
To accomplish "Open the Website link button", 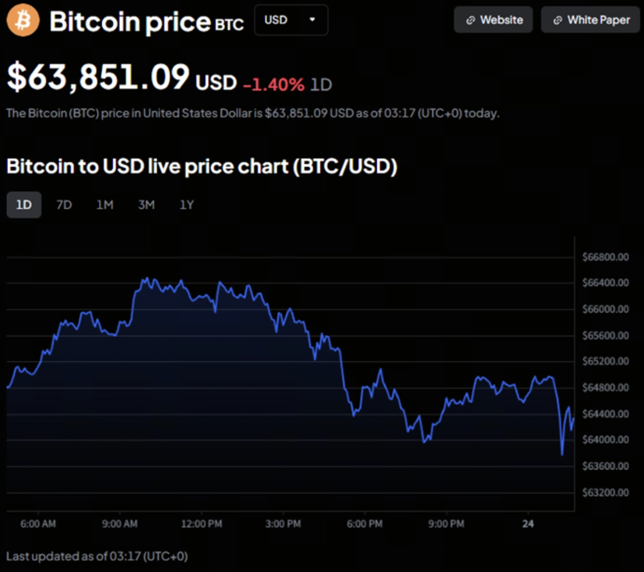I will (493, 20).
